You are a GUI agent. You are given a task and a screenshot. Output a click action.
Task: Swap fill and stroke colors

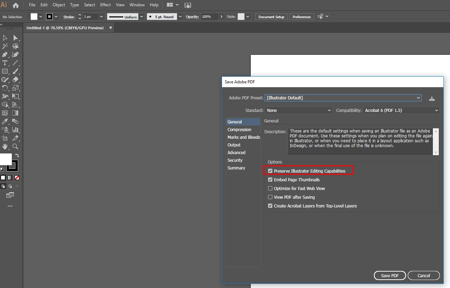(17, 156)
